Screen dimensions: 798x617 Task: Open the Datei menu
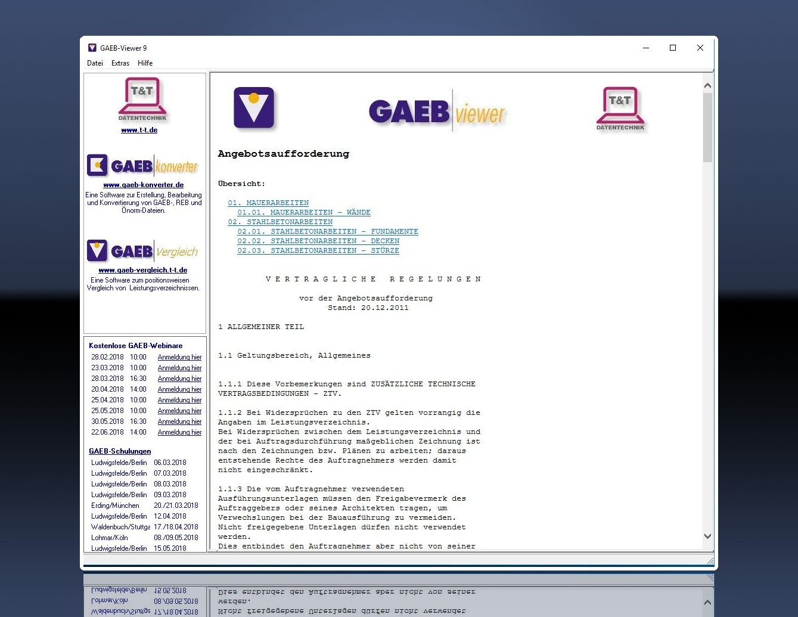[95, 63]
